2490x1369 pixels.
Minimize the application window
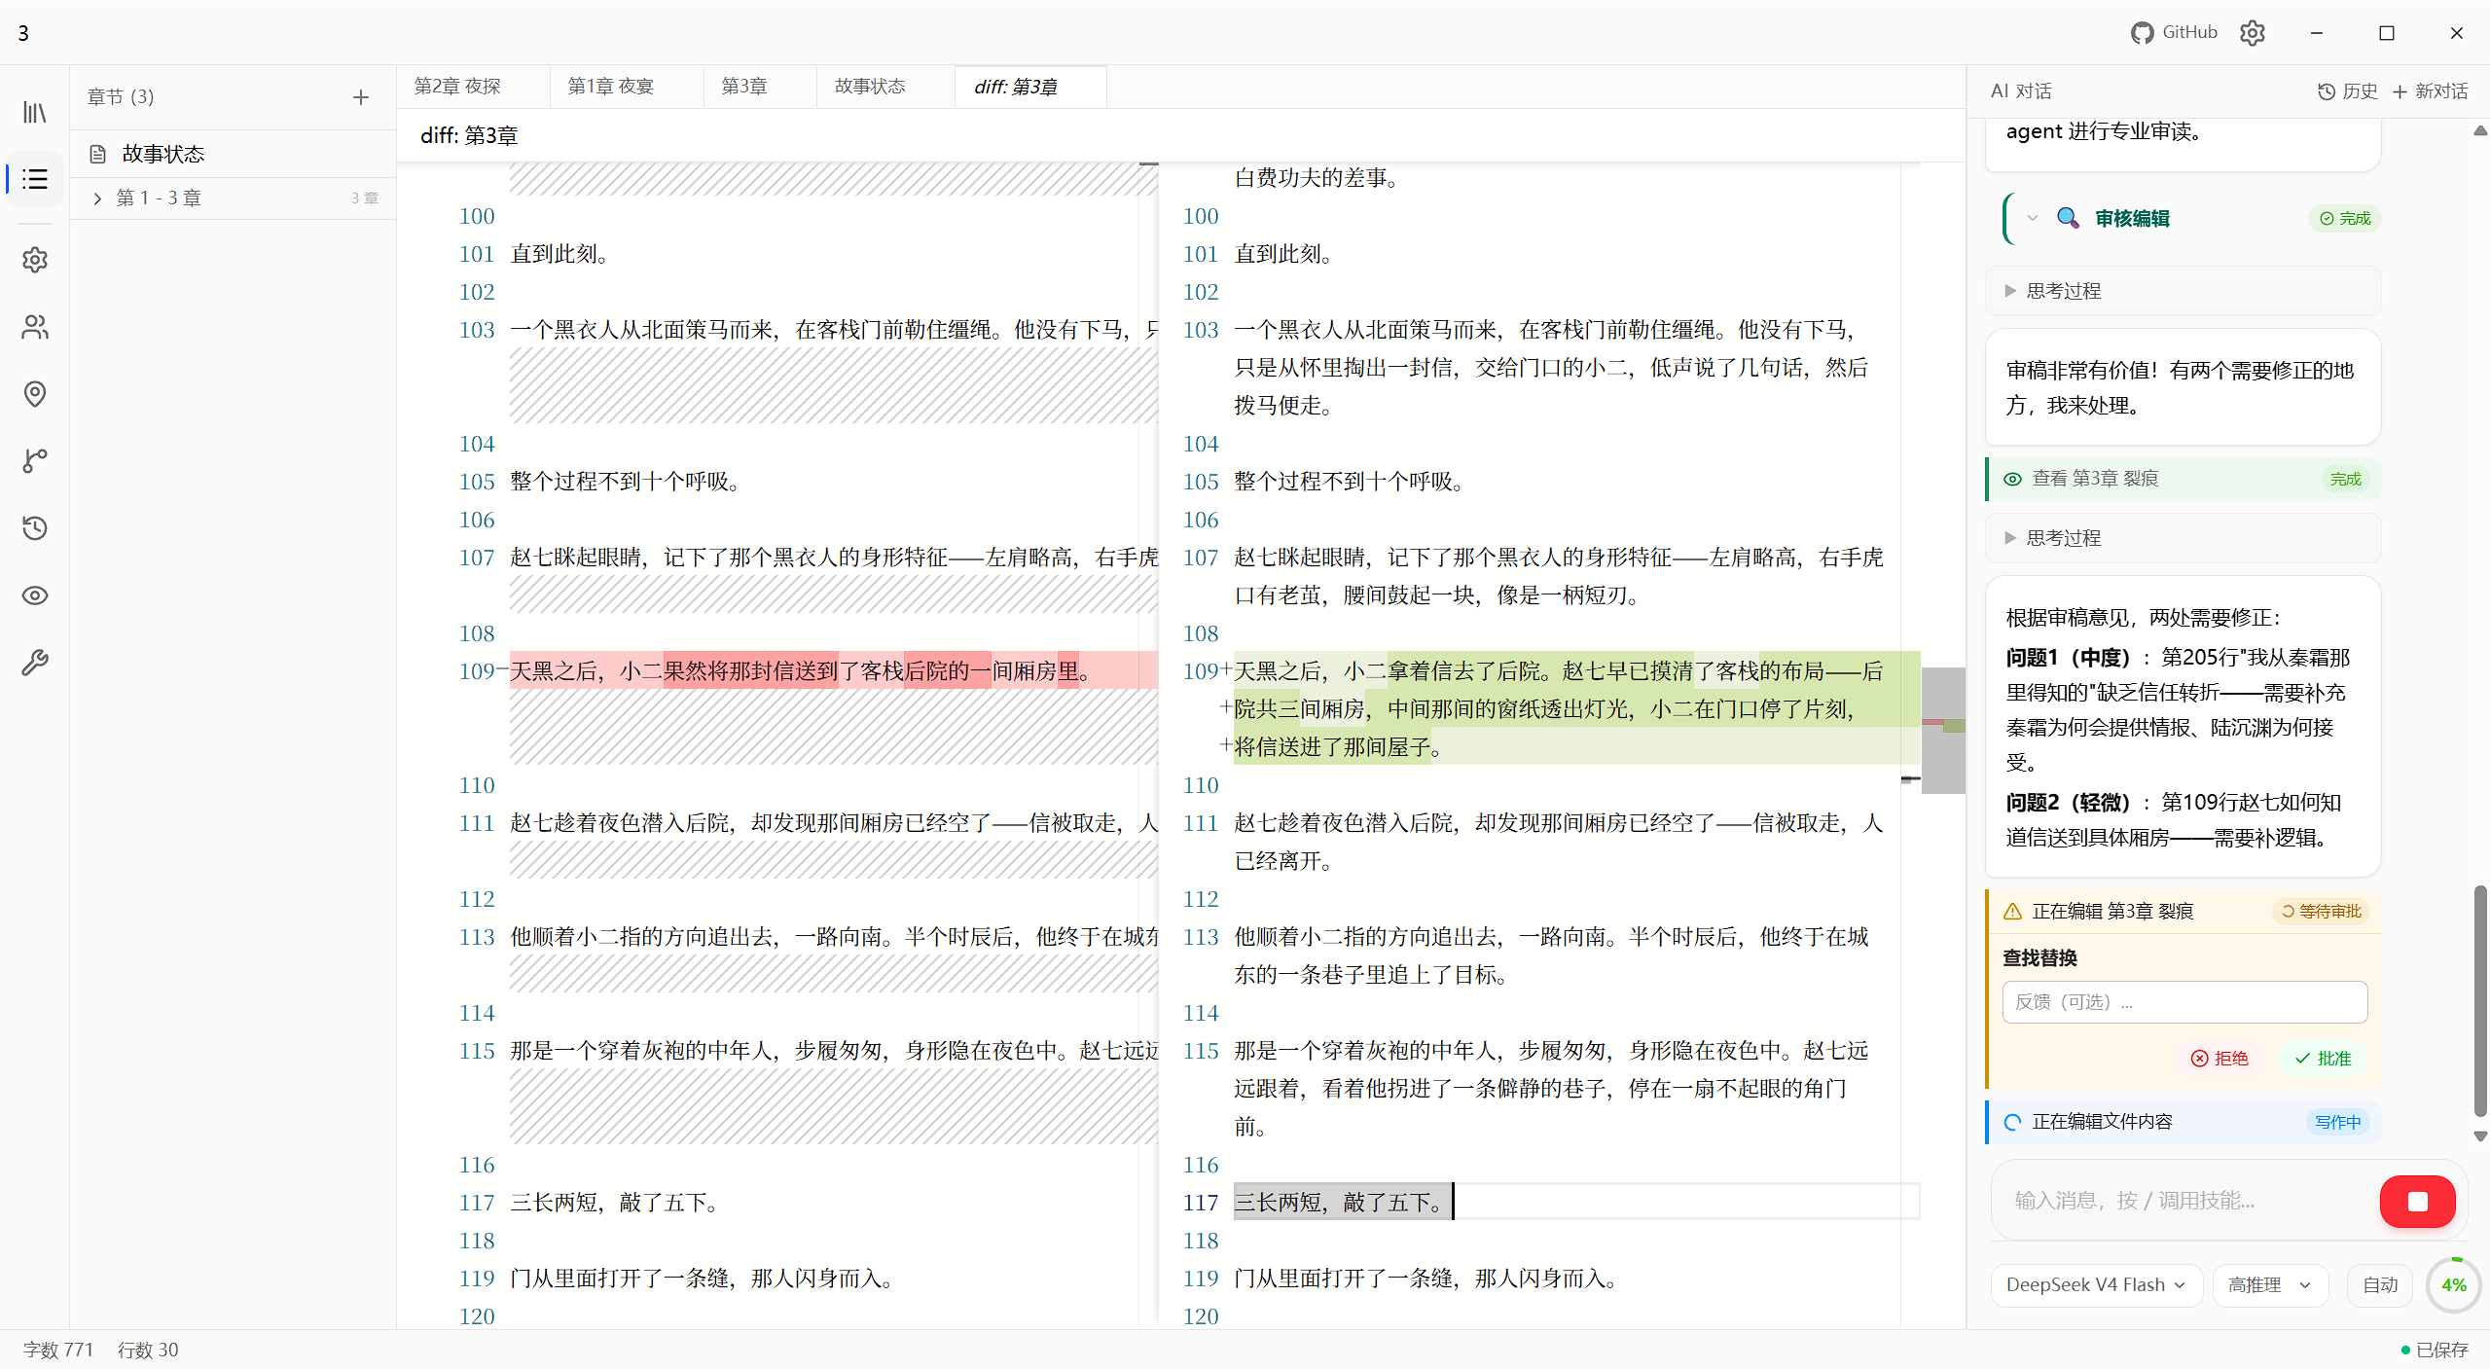tap(2317, 33)
